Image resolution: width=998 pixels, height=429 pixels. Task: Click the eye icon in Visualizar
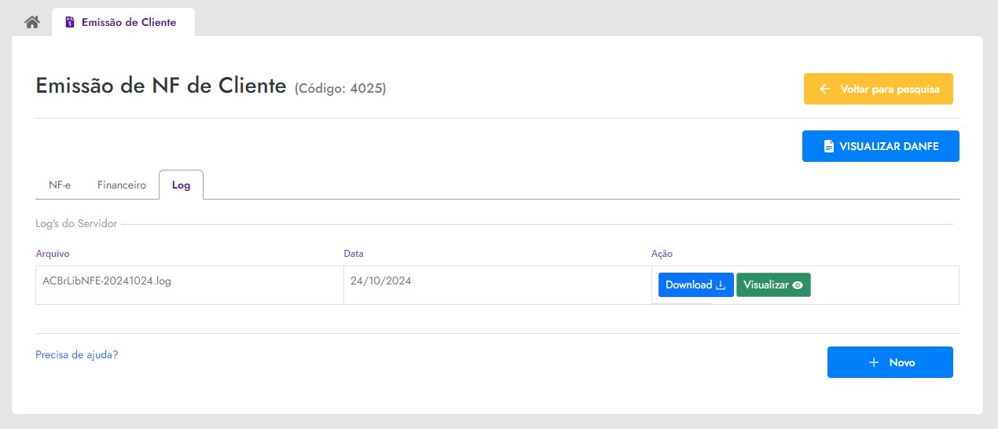(x=798, y=285)
